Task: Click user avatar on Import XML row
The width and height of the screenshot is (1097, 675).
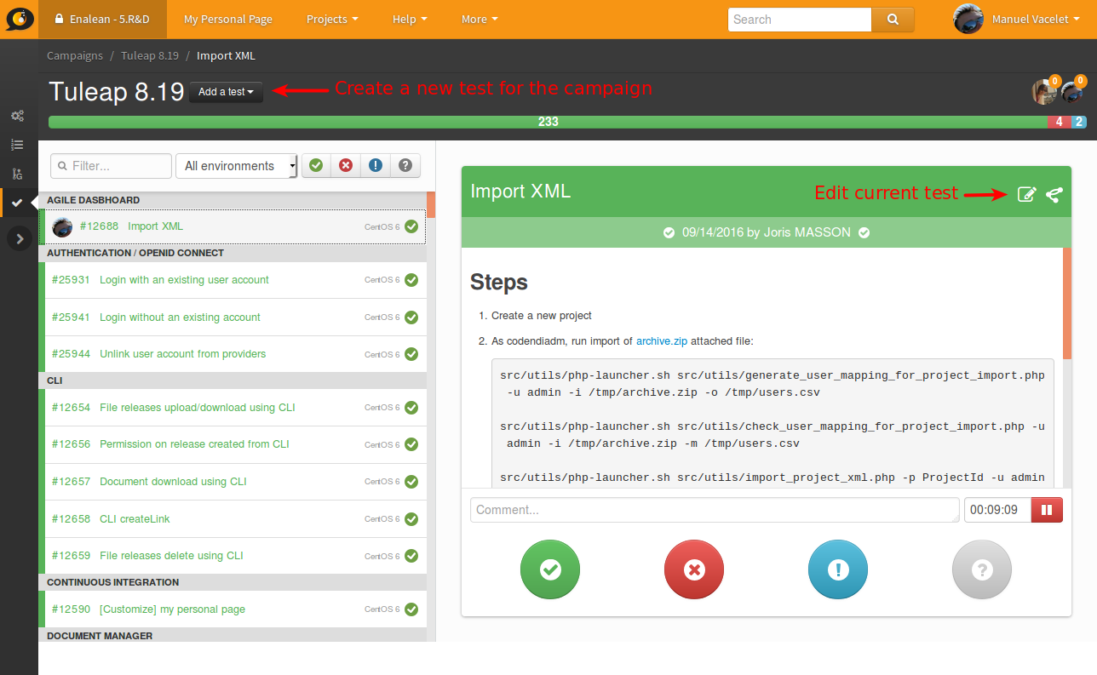Action: click(62, 226)
